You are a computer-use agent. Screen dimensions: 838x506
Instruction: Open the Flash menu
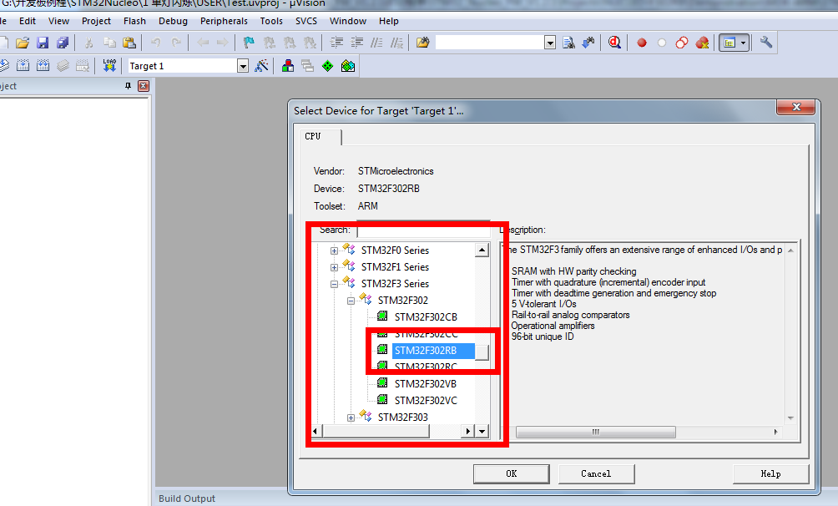(x=134, y=21)
